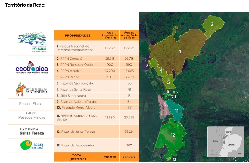Open the inset location map thumbnail
Screen dimensions: 249x163
[x=226, y=142]
